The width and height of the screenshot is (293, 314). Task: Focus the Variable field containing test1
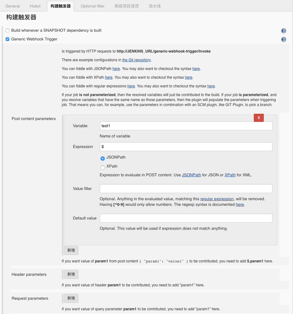(186, 126)
